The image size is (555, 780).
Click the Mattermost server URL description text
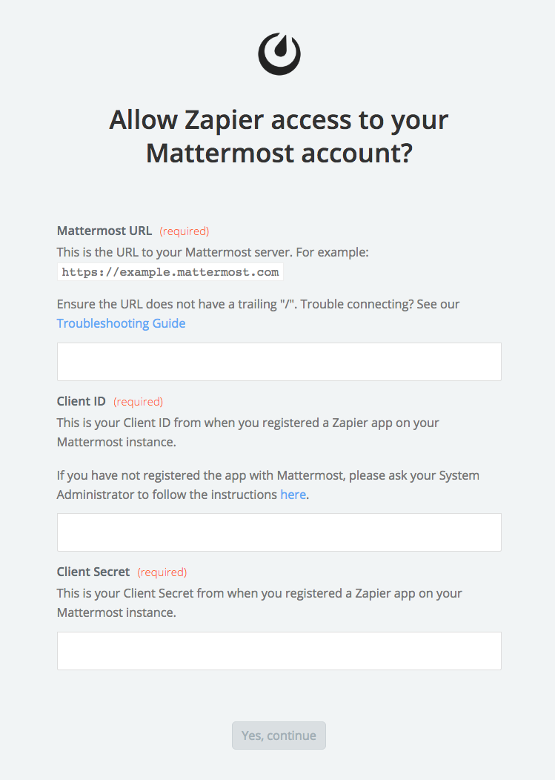pyautogui.click(x=213, y=252)
